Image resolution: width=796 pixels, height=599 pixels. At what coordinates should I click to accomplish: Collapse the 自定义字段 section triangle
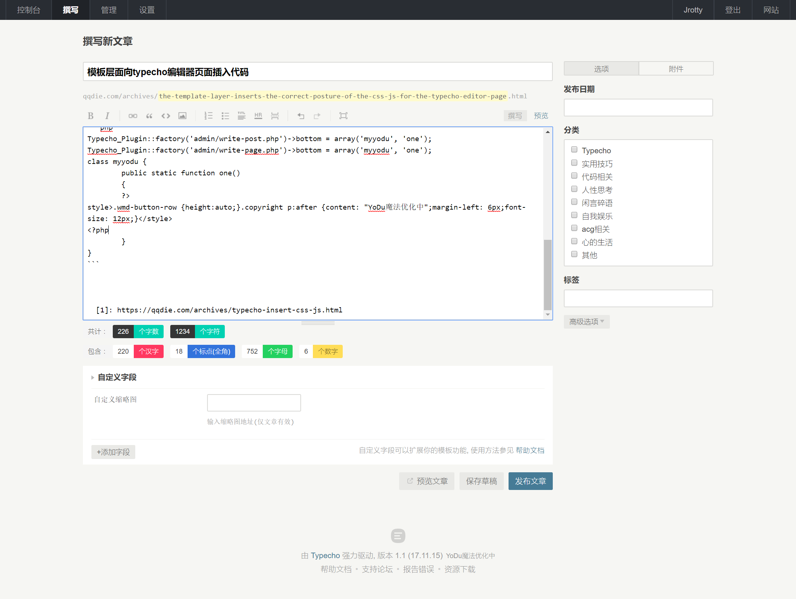pyautogui.click(x=92, y=378)
